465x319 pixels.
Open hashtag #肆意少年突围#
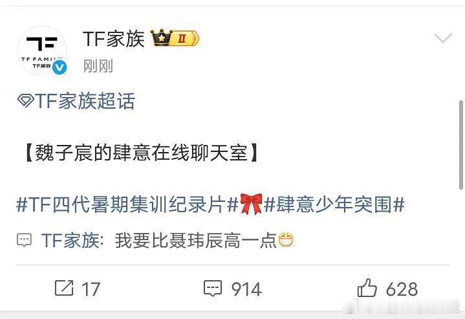(334, 204)
